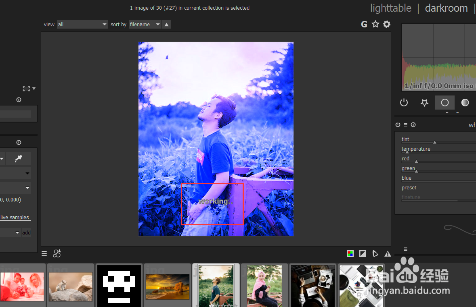Open the view filter dropdown set to all

tap(82, 24)
